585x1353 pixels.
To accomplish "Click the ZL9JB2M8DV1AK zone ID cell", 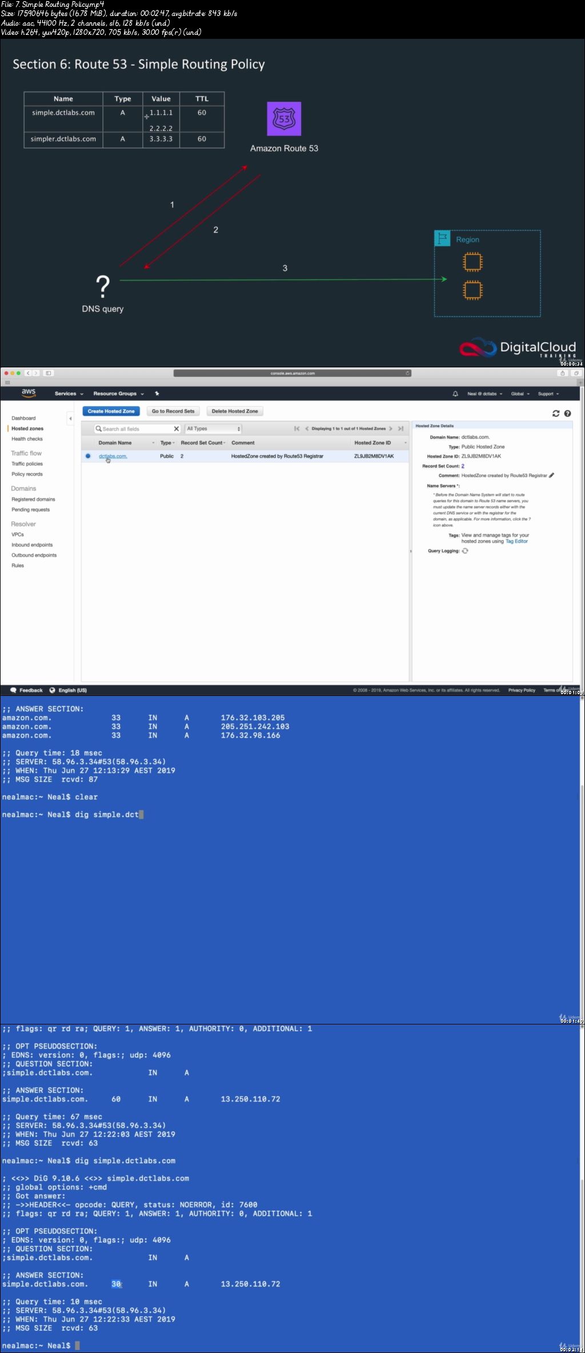I will coord(374,456).
